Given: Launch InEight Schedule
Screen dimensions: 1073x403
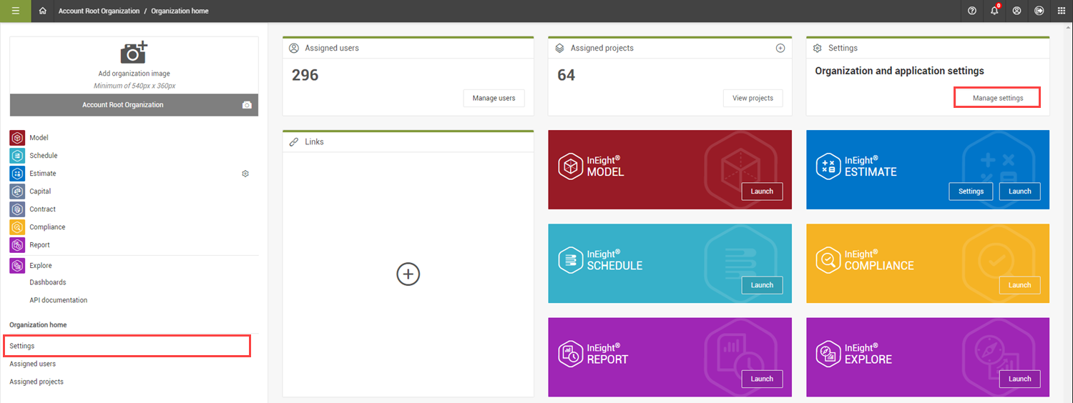Looking at the screenshot, I should tap(762, 285).
